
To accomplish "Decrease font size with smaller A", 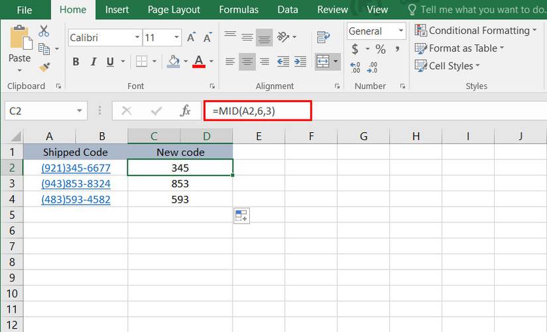I will [x=208, y=37].
